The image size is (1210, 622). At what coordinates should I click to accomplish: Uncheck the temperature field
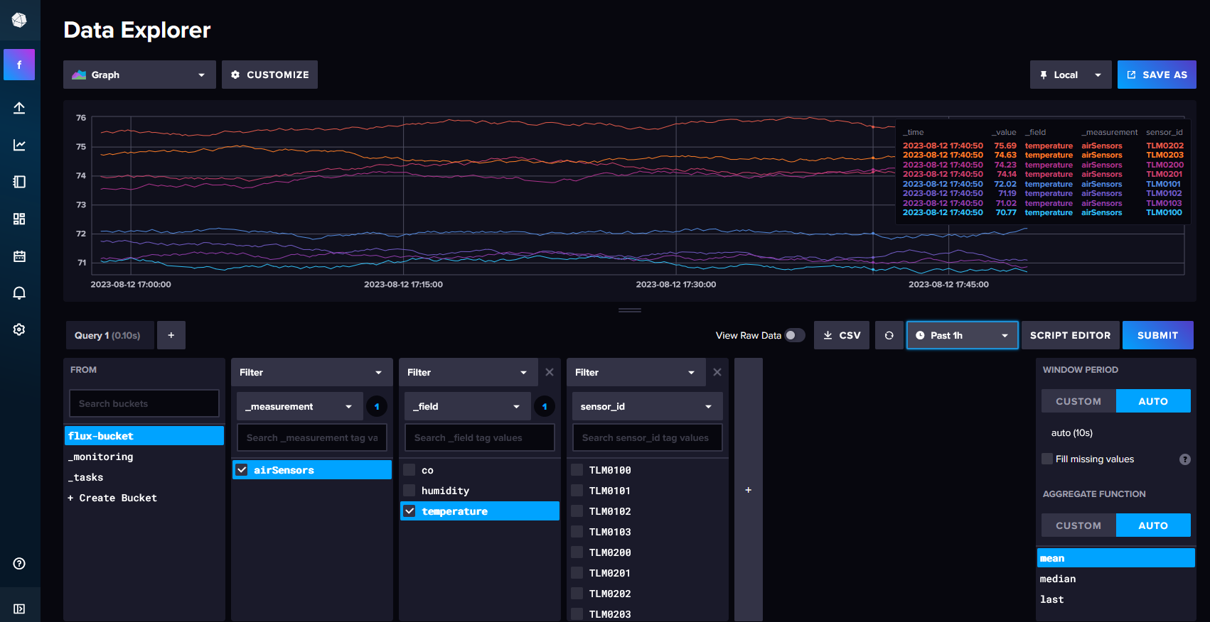[x=409, y=511]
